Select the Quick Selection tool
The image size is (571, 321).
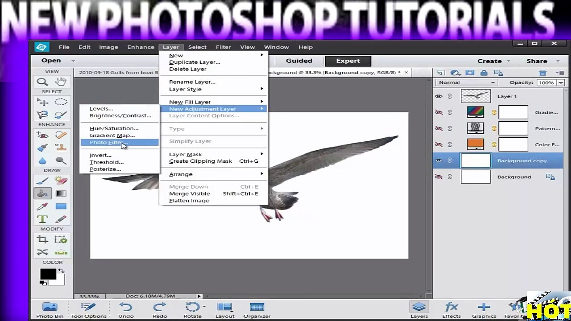[61, 115]
